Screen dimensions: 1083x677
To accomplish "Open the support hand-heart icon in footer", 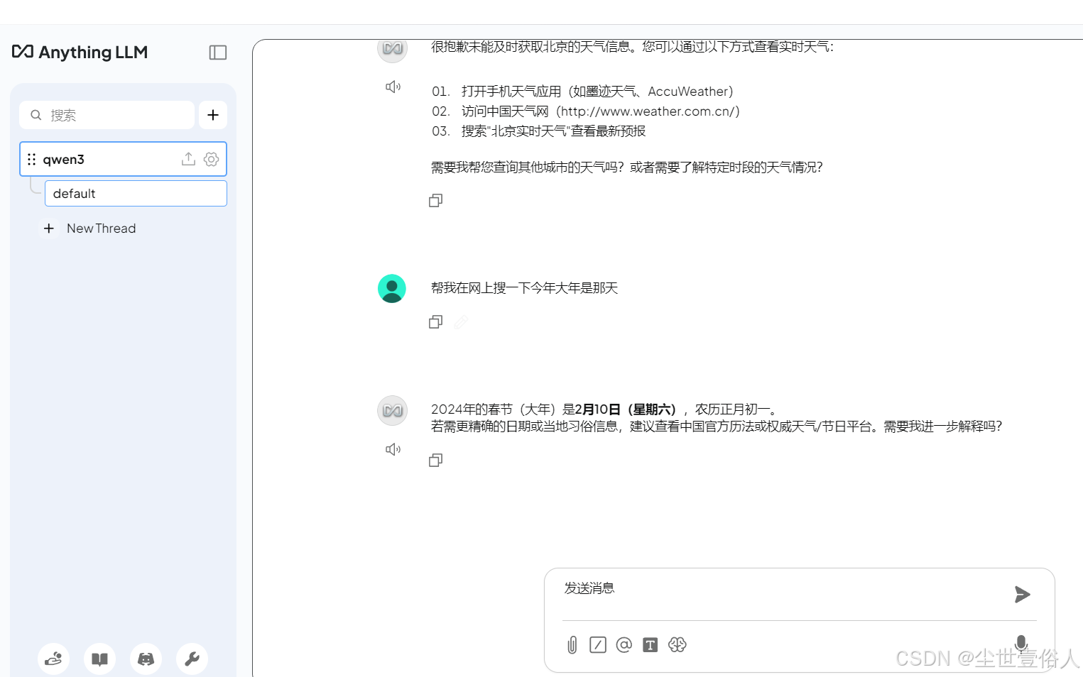I will point(53,659).
